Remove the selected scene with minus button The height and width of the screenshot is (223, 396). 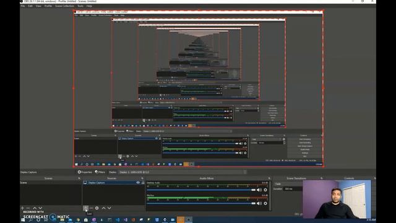coord(28,208)
